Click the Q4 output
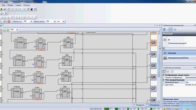This screenshot has height=110, width=196. click(153, 54)
